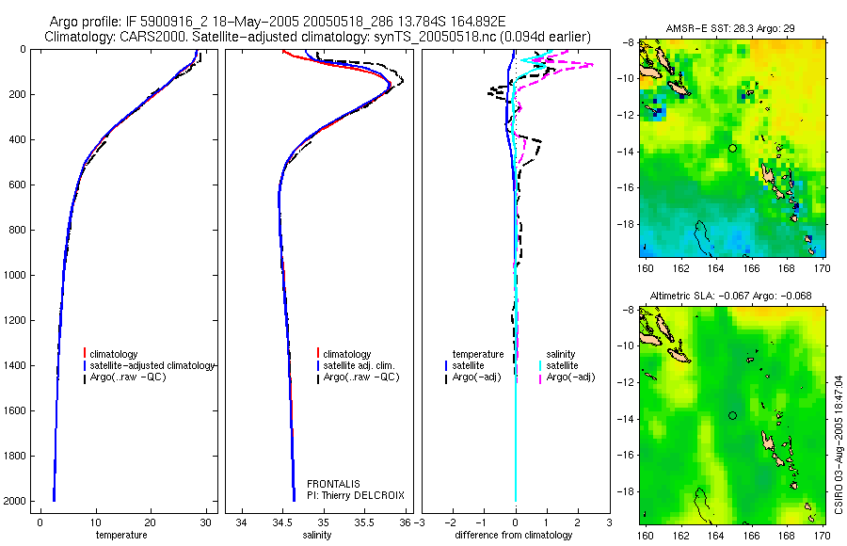Click the 164 longitude tick on SST map
Viewport: 847px width, 546px height.
715,268
